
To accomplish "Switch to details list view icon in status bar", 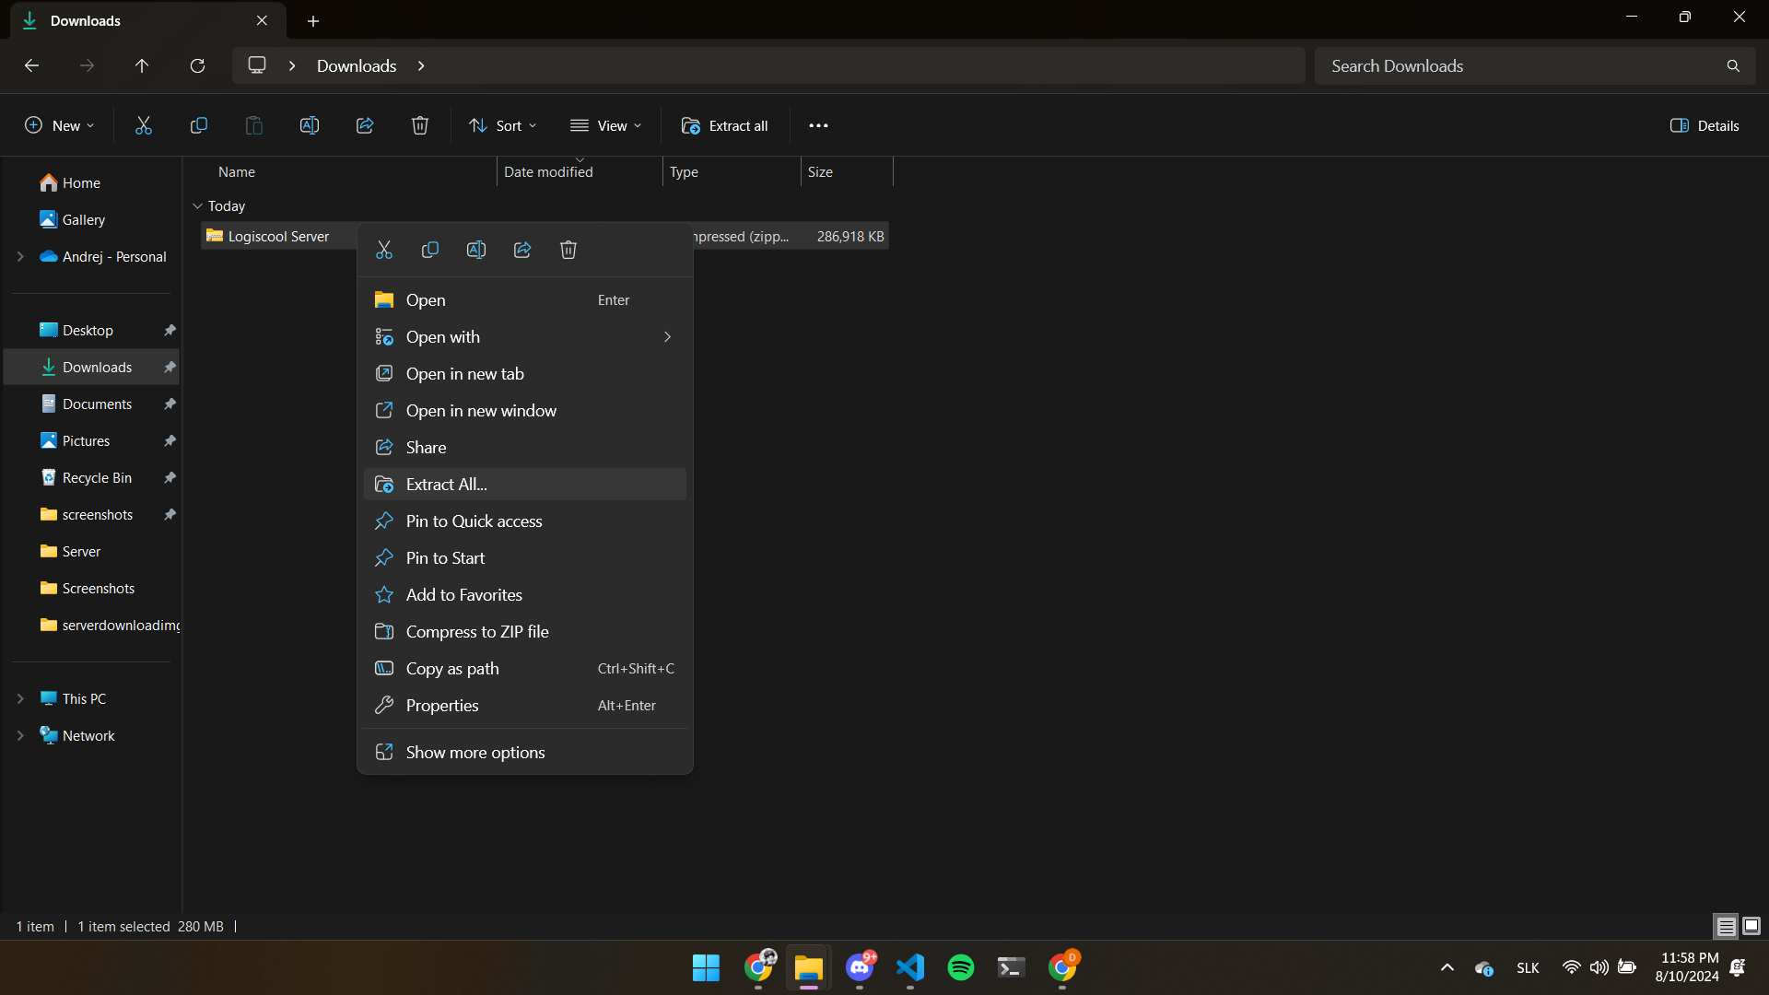I will 1726,926.
